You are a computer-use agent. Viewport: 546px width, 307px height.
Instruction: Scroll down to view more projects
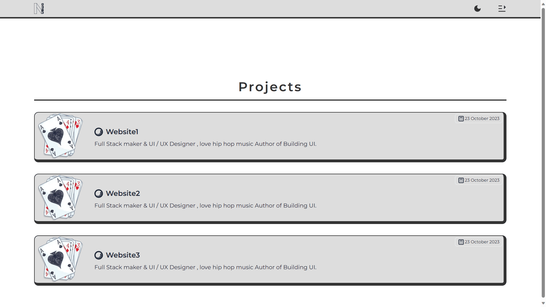coord(543,303)
